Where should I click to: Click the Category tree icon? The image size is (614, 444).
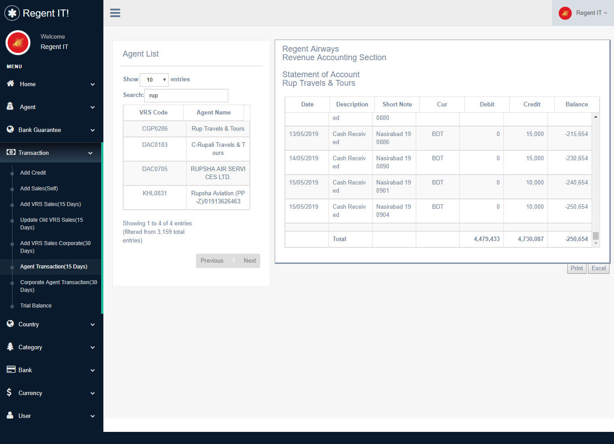10,347
